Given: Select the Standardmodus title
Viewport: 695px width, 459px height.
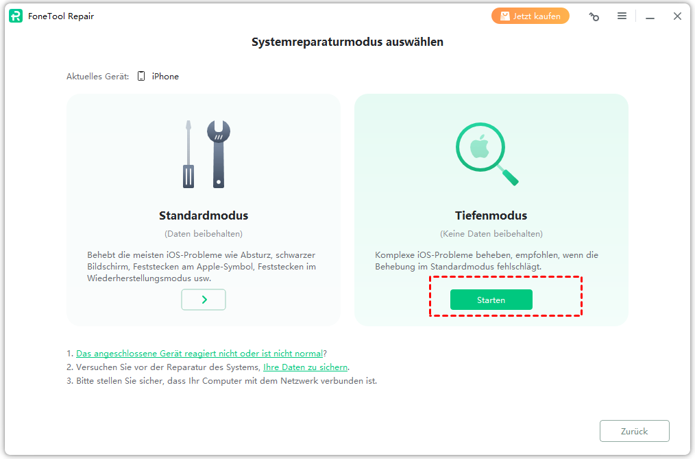Looking at the screenshot, I should click(x=204, y=215).
